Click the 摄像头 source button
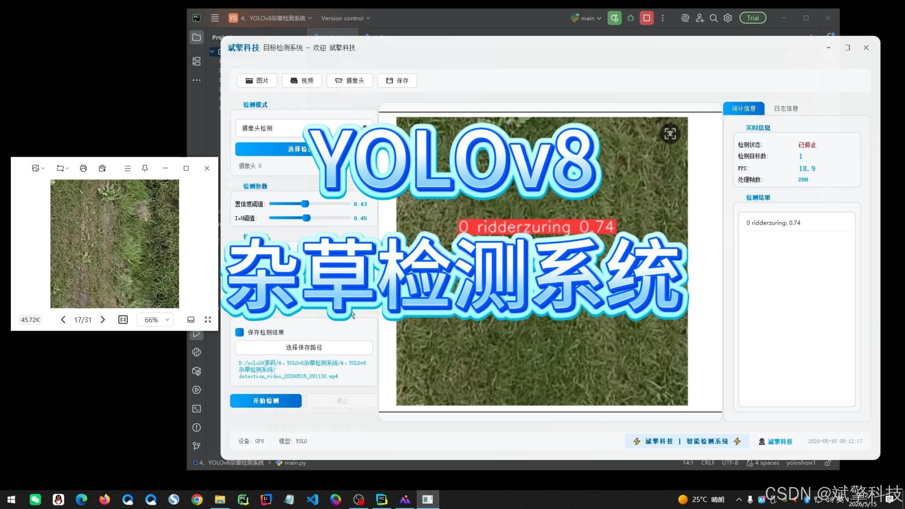Viewport: 905px width, 509px height. 350,81
